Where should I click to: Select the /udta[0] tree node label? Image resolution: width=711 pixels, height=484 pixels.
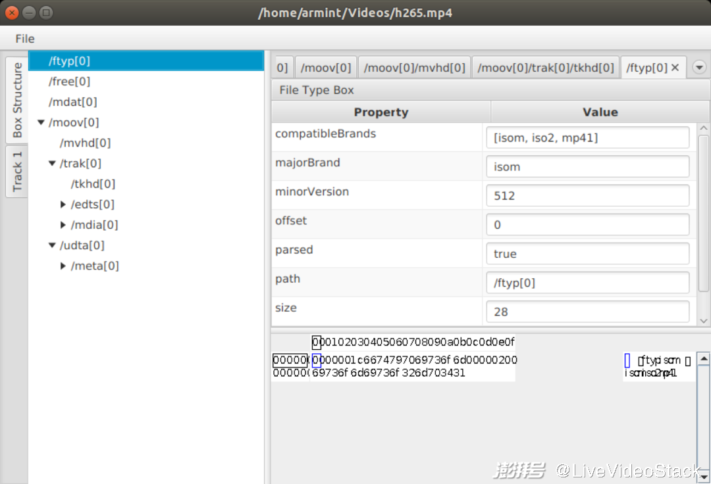[82, 245]
